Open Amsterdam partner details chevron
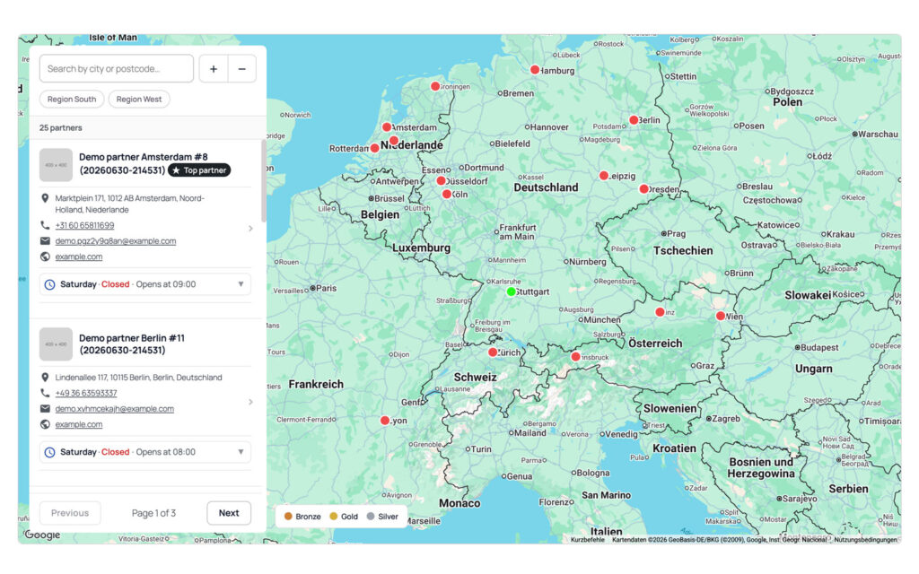The width and height of the screenshot is (919, 574). 250,229
